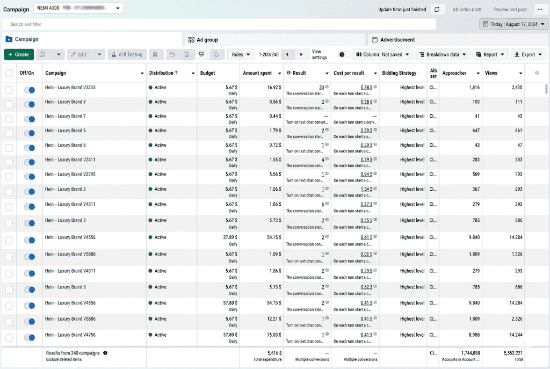Click the icon beside cost 0.38 $ for Brand V3233
Screen dimensions: 550x369
[375, 86]
